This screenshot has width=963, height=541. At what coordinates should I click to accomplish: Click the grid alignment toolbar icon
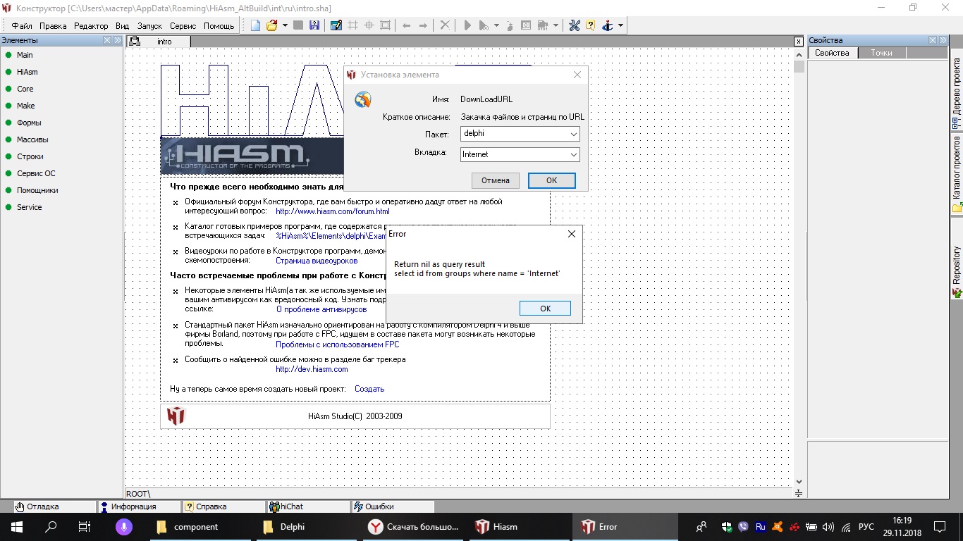click(353, 25)
